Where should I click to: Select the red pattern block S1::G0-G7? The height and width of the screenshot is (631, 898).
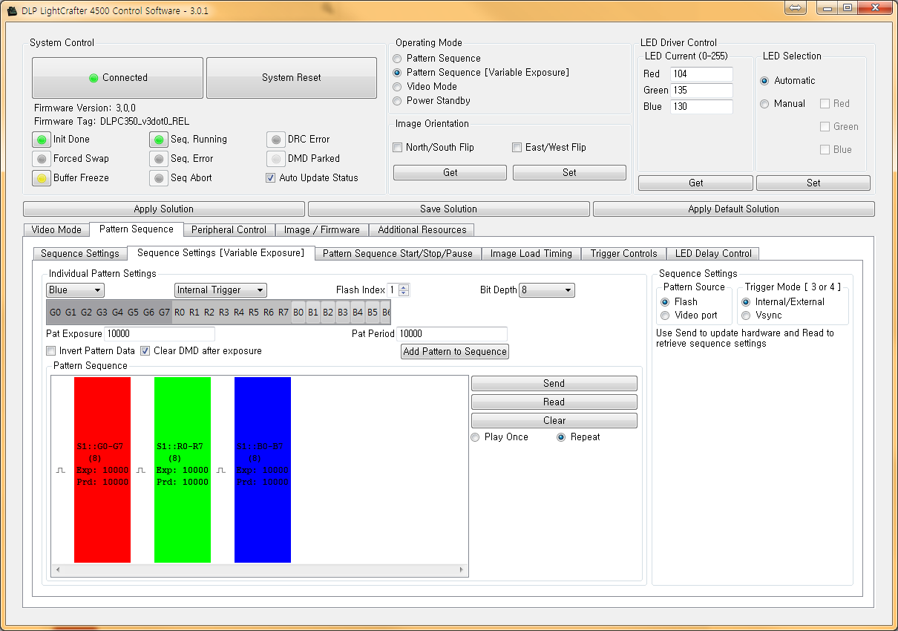point(102,470)
